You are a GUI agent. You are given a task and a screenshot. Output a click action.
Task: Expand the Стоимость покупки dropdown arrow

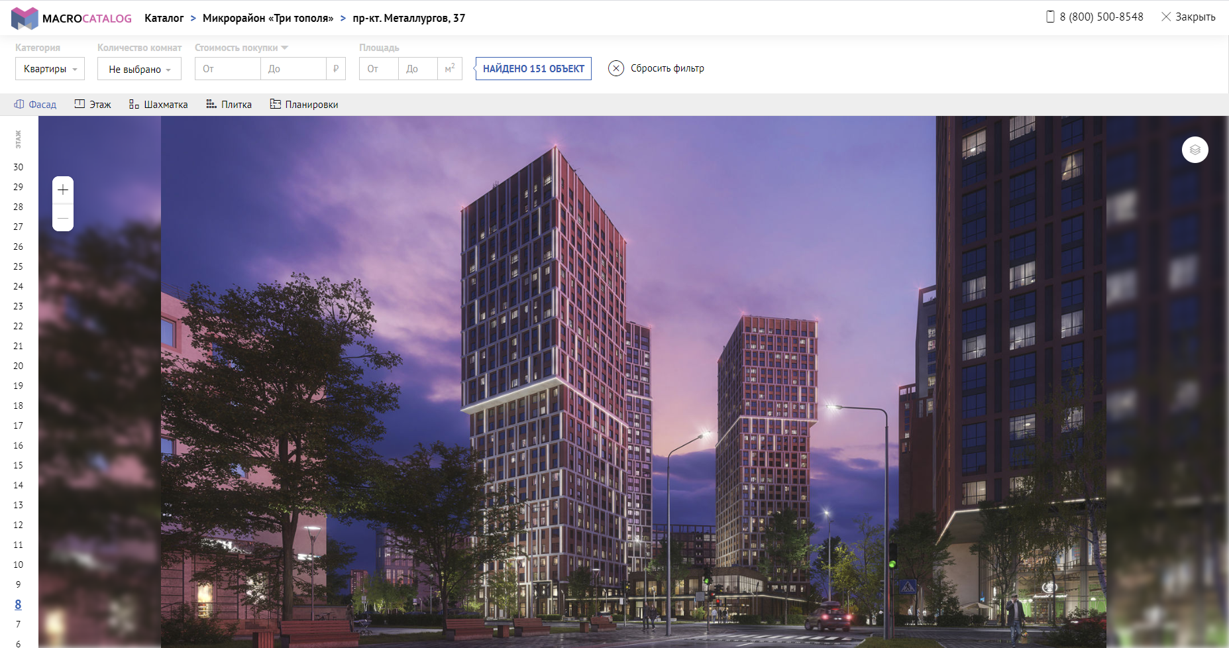coord(285,48)
